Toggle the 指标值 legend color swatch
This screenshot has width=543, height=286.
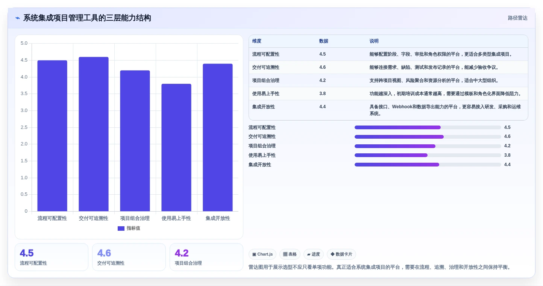pyautogui.click(x=121, y=228)
